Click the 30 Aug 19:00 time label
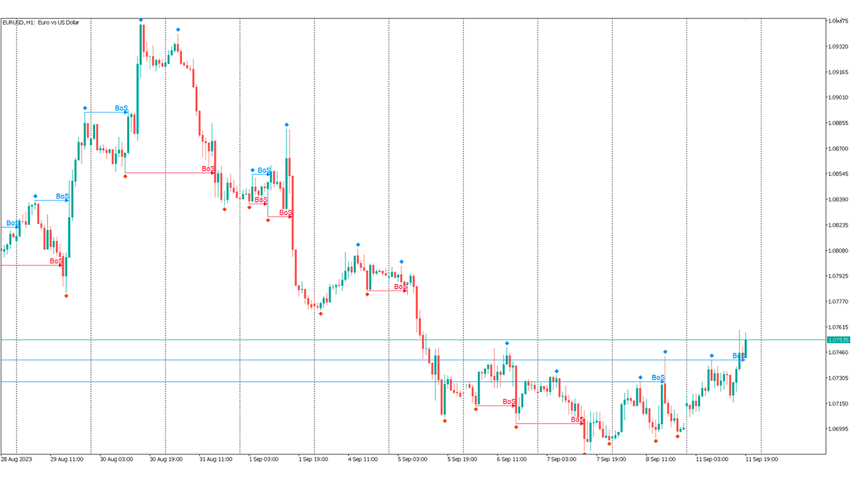The height and width of the screenshot is (482, 856). pyautogui.click(x=166, y=460)
